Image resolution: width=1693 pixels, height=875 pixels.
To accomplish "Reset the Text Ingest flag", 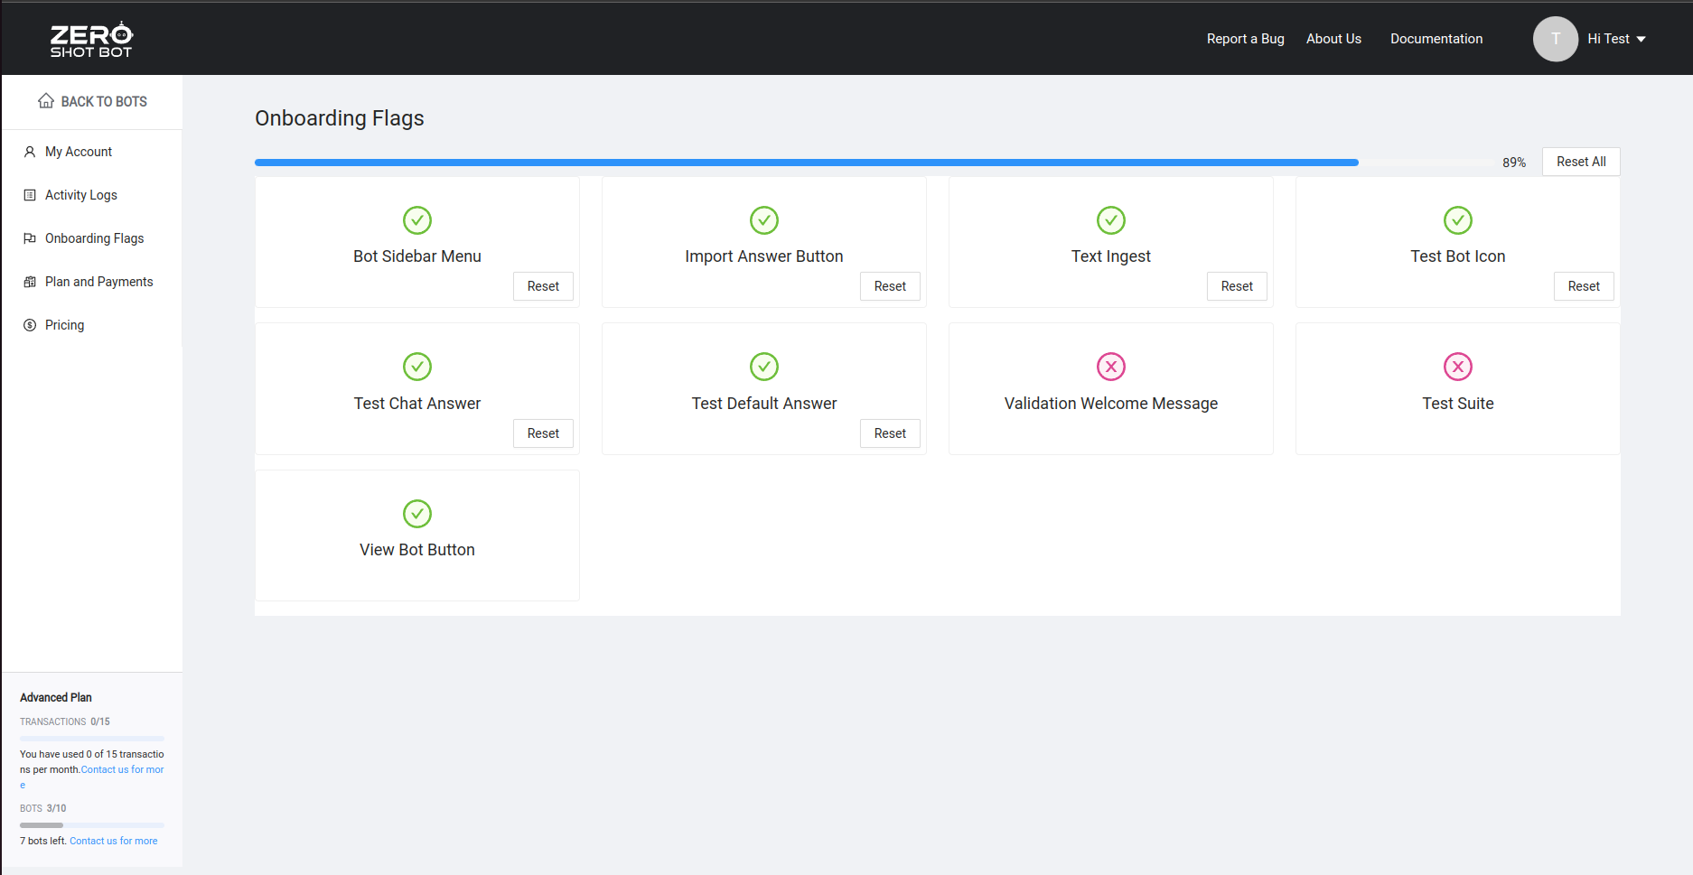I will [1237, 285].
